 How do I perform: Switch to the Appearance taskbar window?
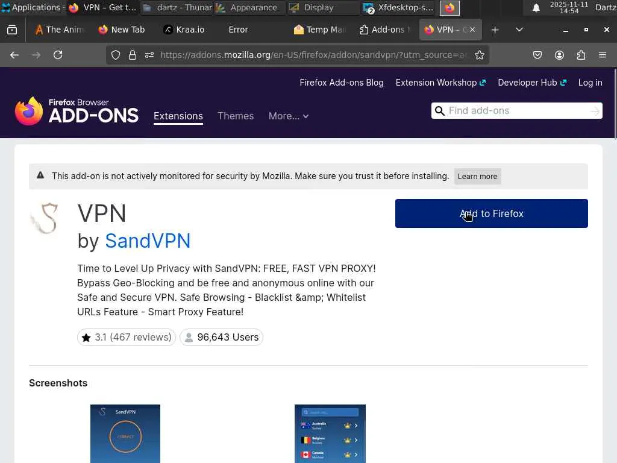[249, 7]
